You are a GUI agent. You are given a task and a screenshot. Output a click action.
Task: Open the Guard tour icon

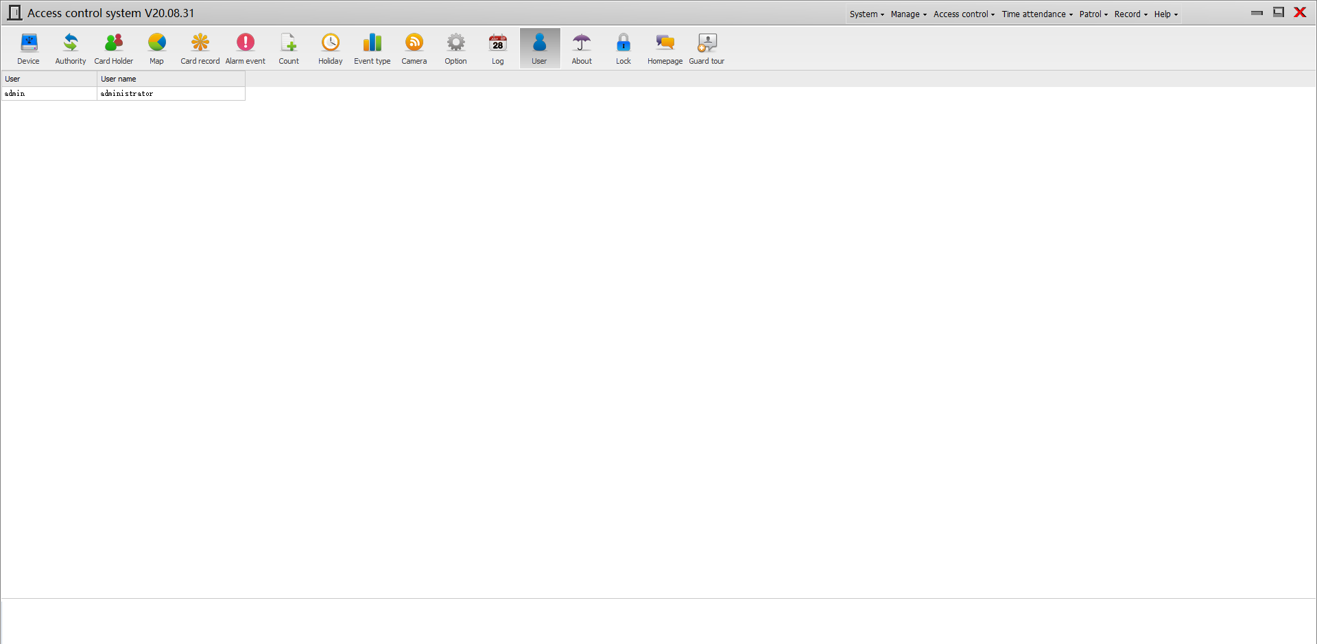pyautogui.click(x=707, y=48)
